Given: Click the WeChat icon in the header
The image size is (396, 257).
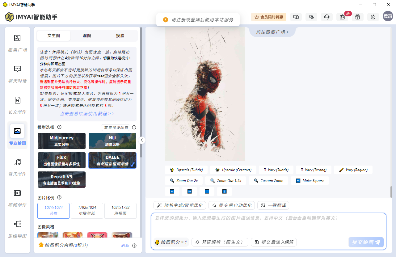Looking at the screenshot, I should click(x=311, y=17).
